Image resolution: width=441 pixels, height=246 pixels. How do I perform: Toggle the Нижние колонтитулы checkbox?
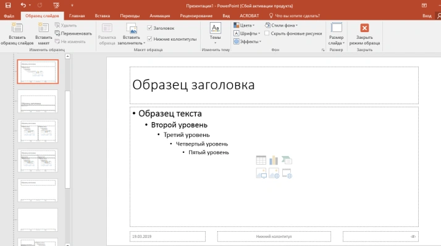[149, 39]
